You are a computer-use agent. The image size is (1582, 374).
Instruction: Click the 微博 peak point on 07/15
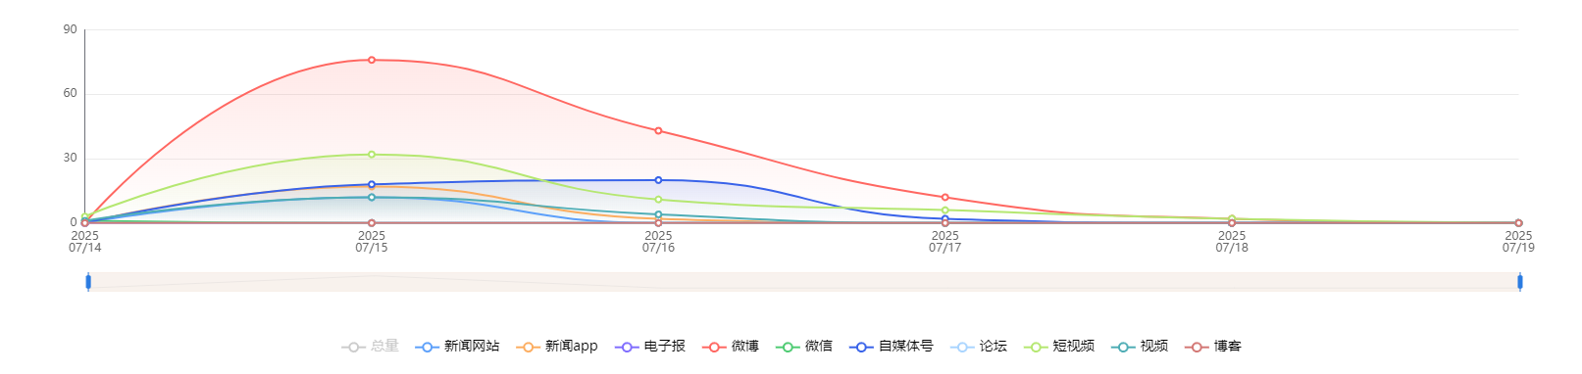click(x=372, y=60)
